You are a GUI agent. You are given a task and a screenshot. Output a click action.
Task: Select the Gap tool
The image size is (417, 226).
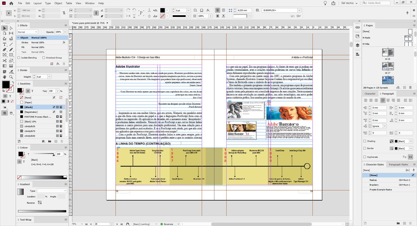coord(11,33)
